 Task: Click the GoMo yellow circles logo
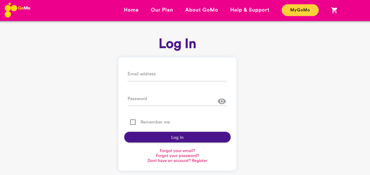point(10,10)
